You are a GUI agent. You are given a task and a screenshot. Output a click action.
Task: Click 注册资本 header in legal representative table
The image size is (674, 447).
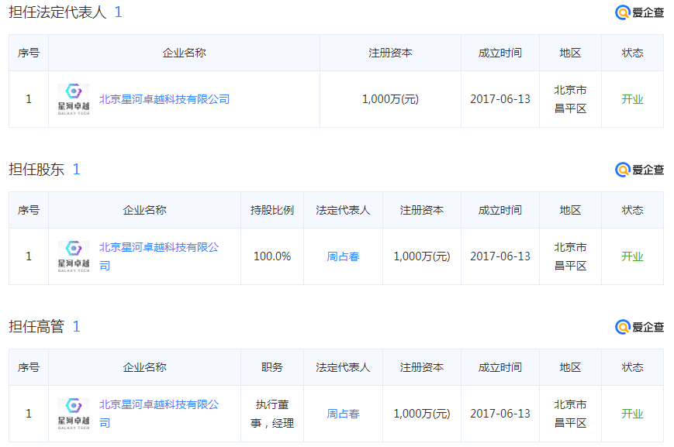coord(390,53)
